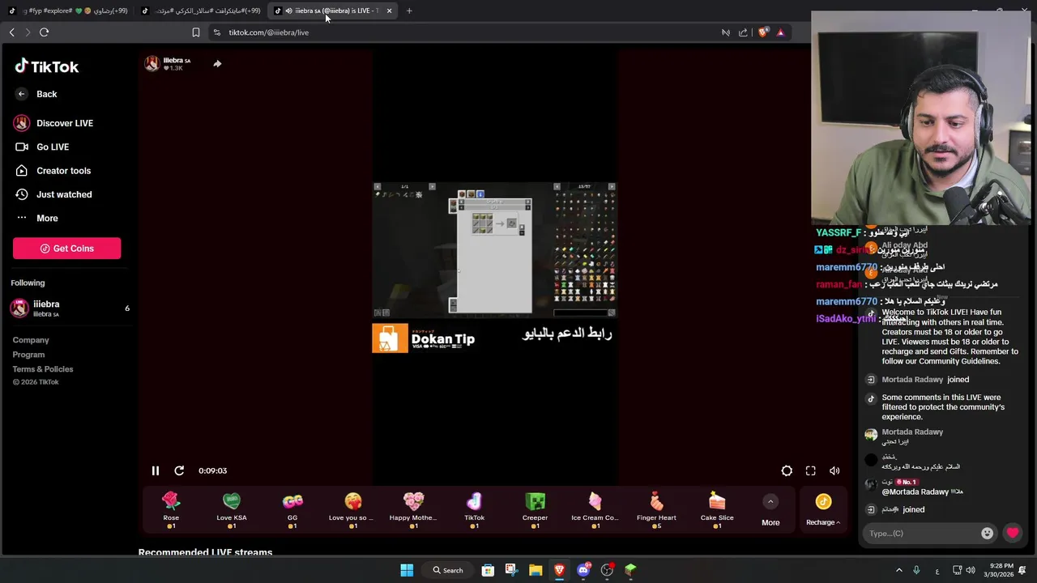Click the share page icon in address bar
1037x583 pixels.
[x=743, y=32]
